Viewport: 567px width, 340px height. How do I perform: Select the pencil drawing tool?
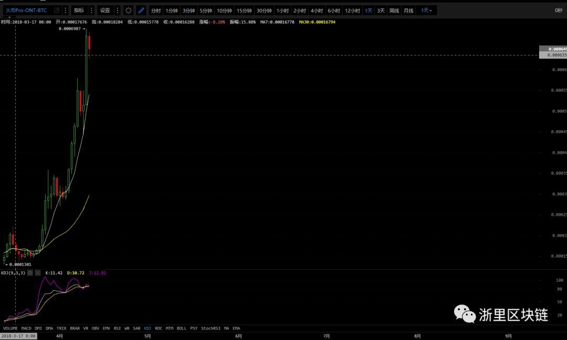coord(141,10)
